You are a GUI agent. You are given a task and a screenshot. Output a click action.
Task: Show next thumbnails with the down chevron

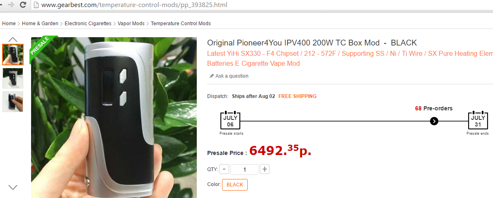pos(12,187)
